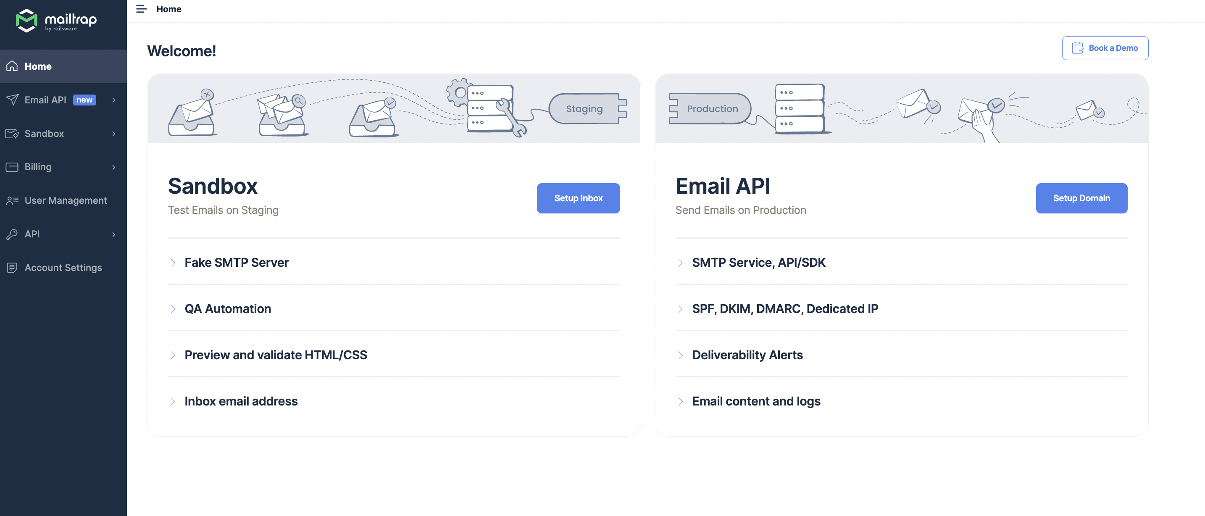The width and height of the screenshot is (1205, 516).
Task: Expand the Deliverability Alerts chevron
Action: 680,355
